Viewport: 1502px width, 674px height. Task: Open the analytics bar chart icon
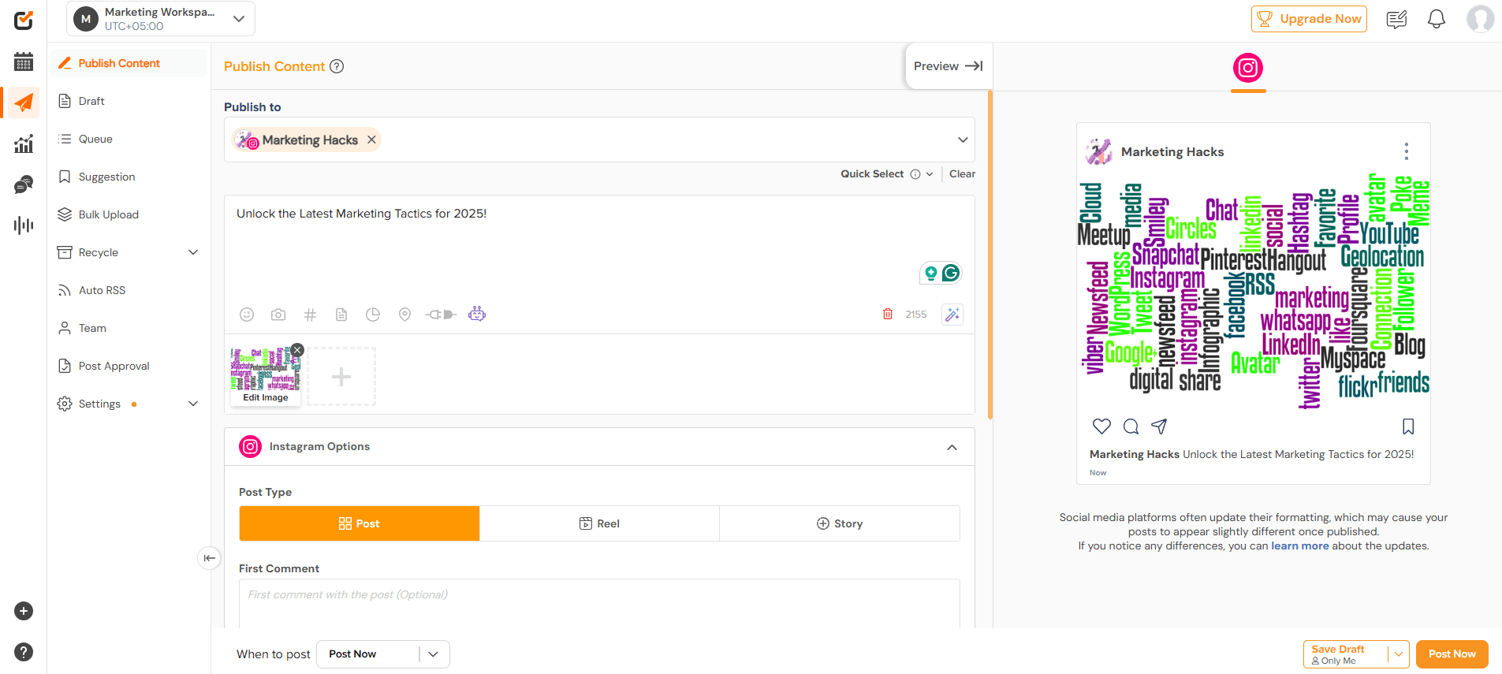point(24,143)
